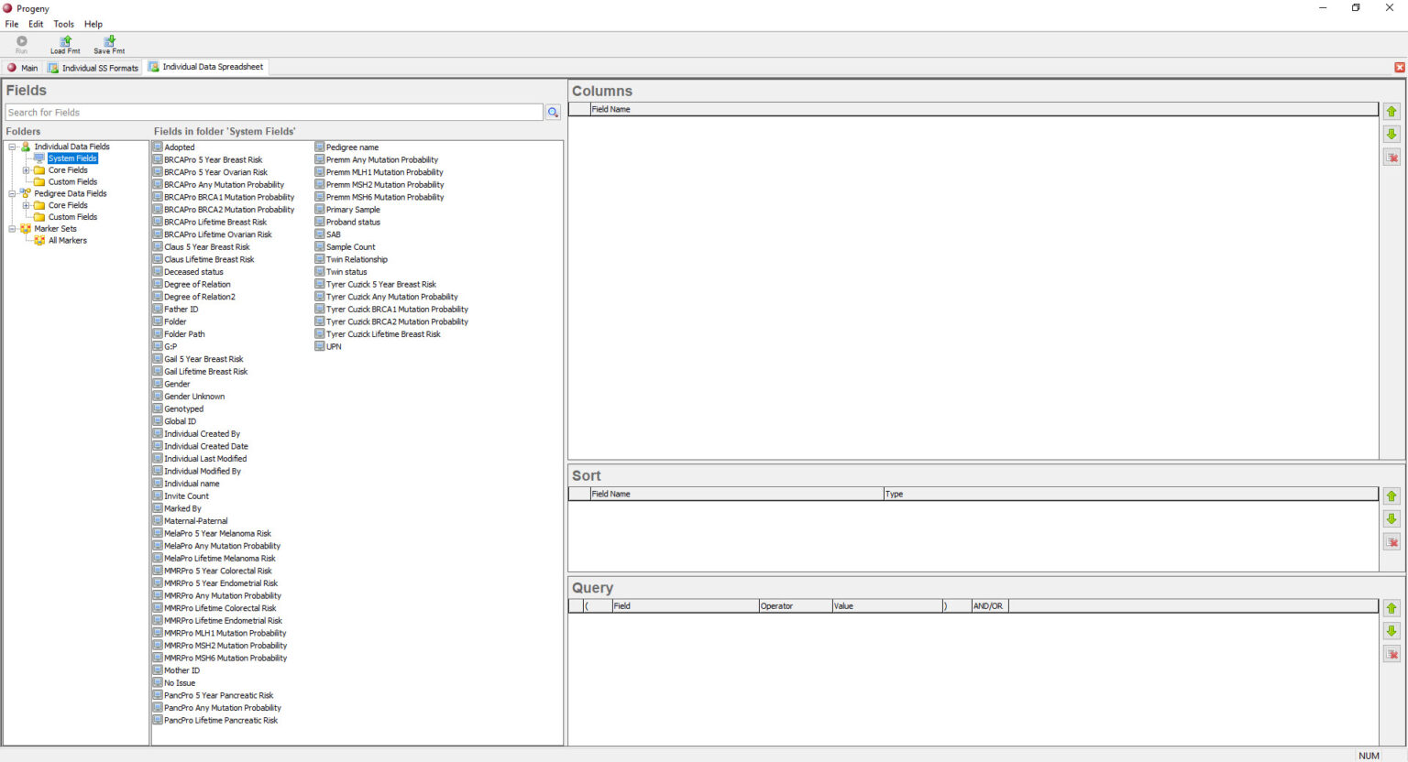
Task: Select the Gender field entry
Action: [x=177, y=384]
